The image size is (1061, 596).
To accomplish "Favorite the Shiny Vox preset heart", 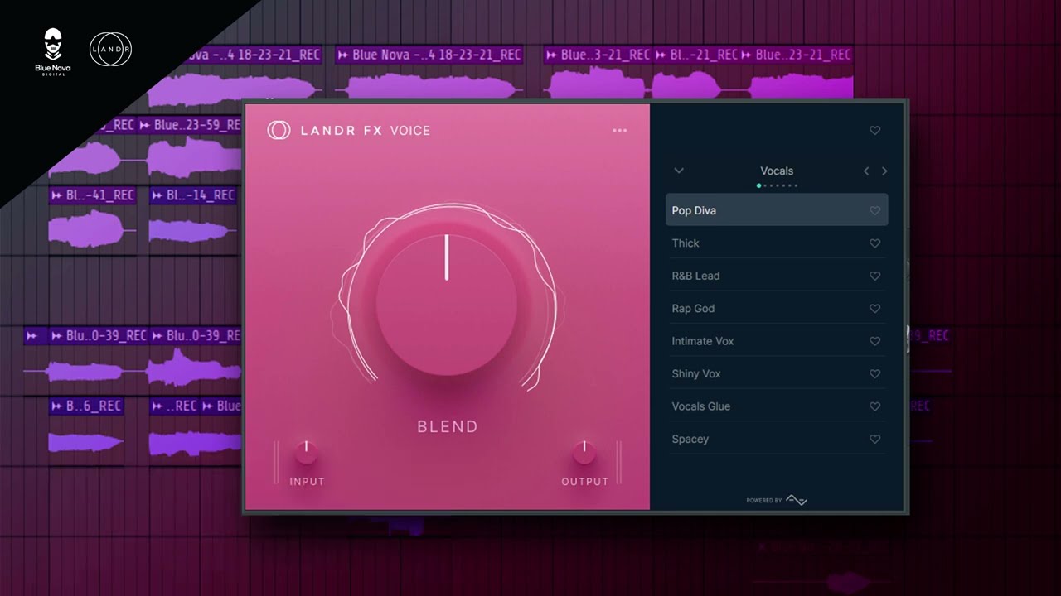I will [874, 374].
